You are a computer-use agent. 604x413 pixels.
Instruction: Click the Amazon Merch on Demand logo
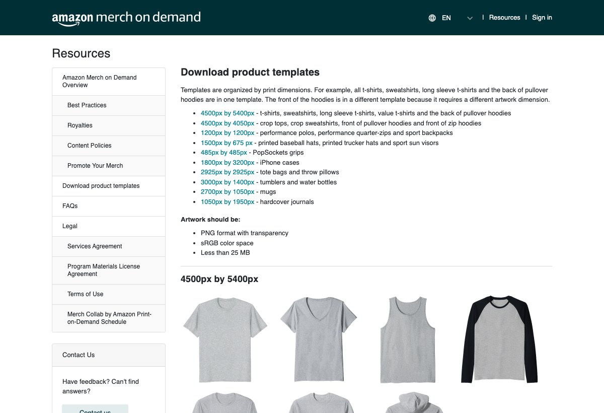coord(126,18)
